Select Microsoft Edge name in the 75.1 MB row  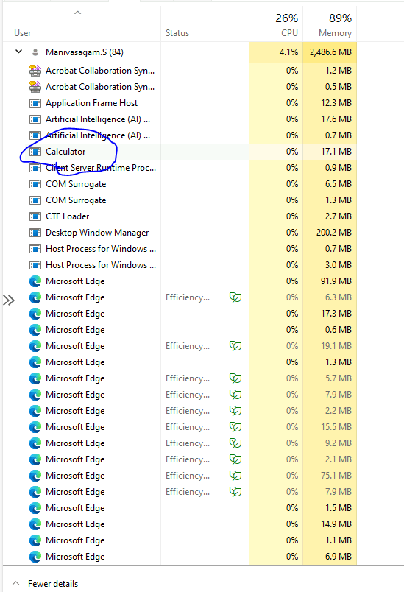pos(75,476)
